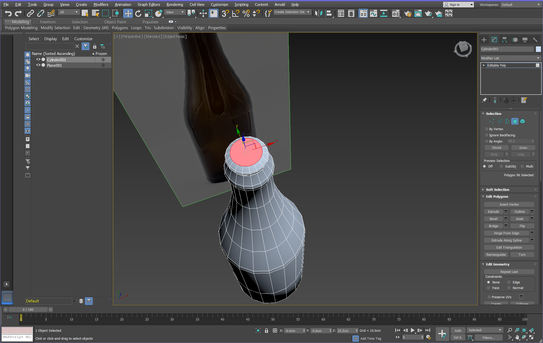Click Zoom Extents Selected navigation icon
The width and height of the screenshot is (543, 343).
(524, 330)
